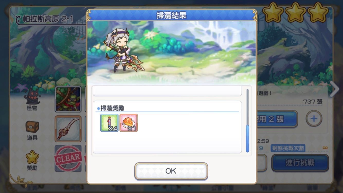Open the curved dagger item thumbnail
Viewport: 343px width, 193px height.
point(68,129)
